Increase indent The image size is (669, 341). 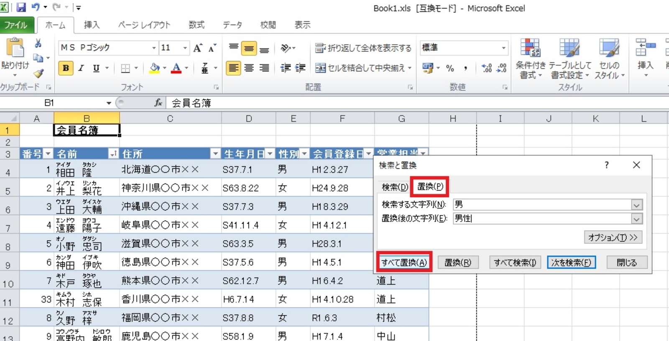click(x=301, y=68)
